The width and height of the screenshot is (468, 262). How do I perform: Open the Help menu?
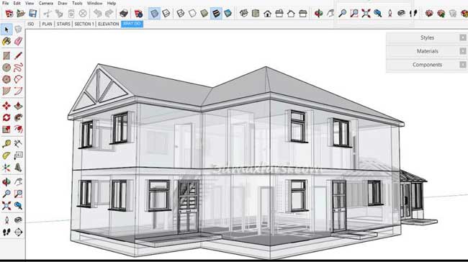pos(112,4)
